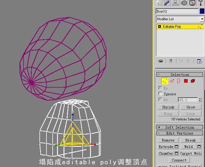Open the Motion panel tab

(184, 3)
